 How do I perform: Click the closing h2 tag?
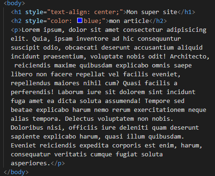pyautogui.click(x=158, y=21)
